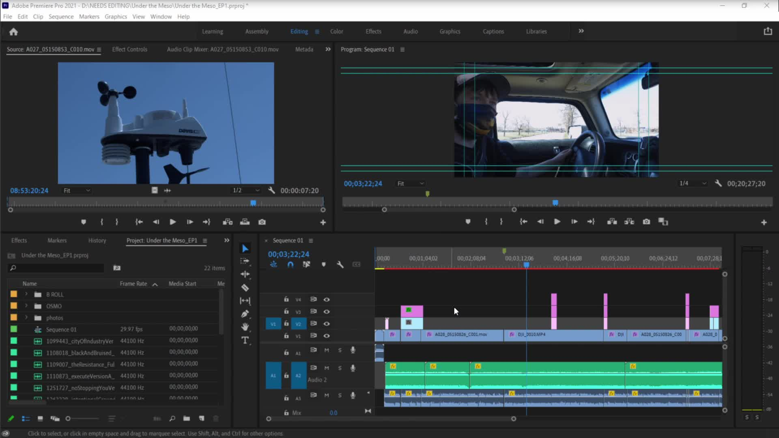The width and height of the screenshot is (779, 438).
Task: Click the Project panel search field
Action: pyautogui.click(x=56, y=268)
